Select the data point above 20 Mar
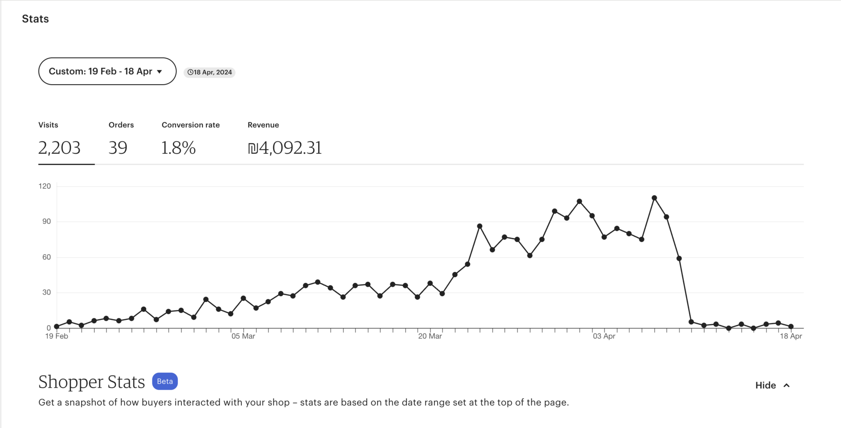 430,283
